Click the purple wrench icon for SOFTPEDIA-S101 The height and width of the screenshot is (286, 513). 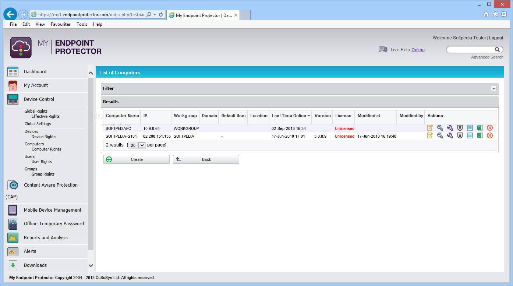450,135
